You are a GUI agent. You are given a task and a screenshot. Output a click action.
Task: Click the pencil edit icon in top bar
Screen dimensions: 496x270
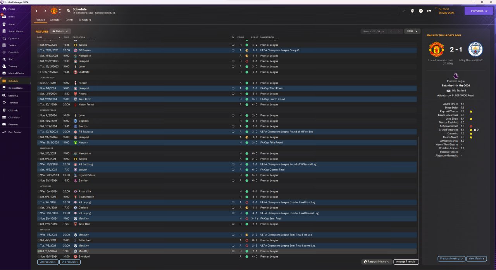click(403, 11)
